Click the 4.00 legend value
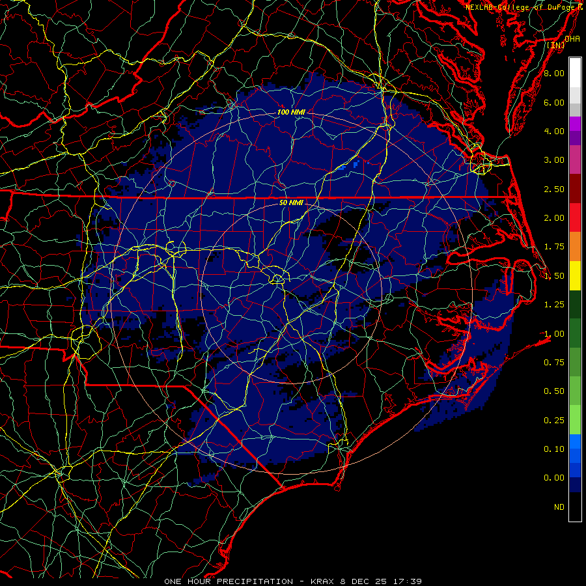This screenshot has width=586, height=586. (554, 131)
